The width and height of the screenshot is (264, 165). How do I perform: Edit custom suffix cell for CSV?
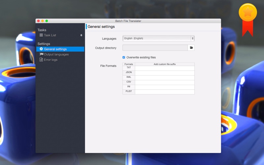point(165,82)
